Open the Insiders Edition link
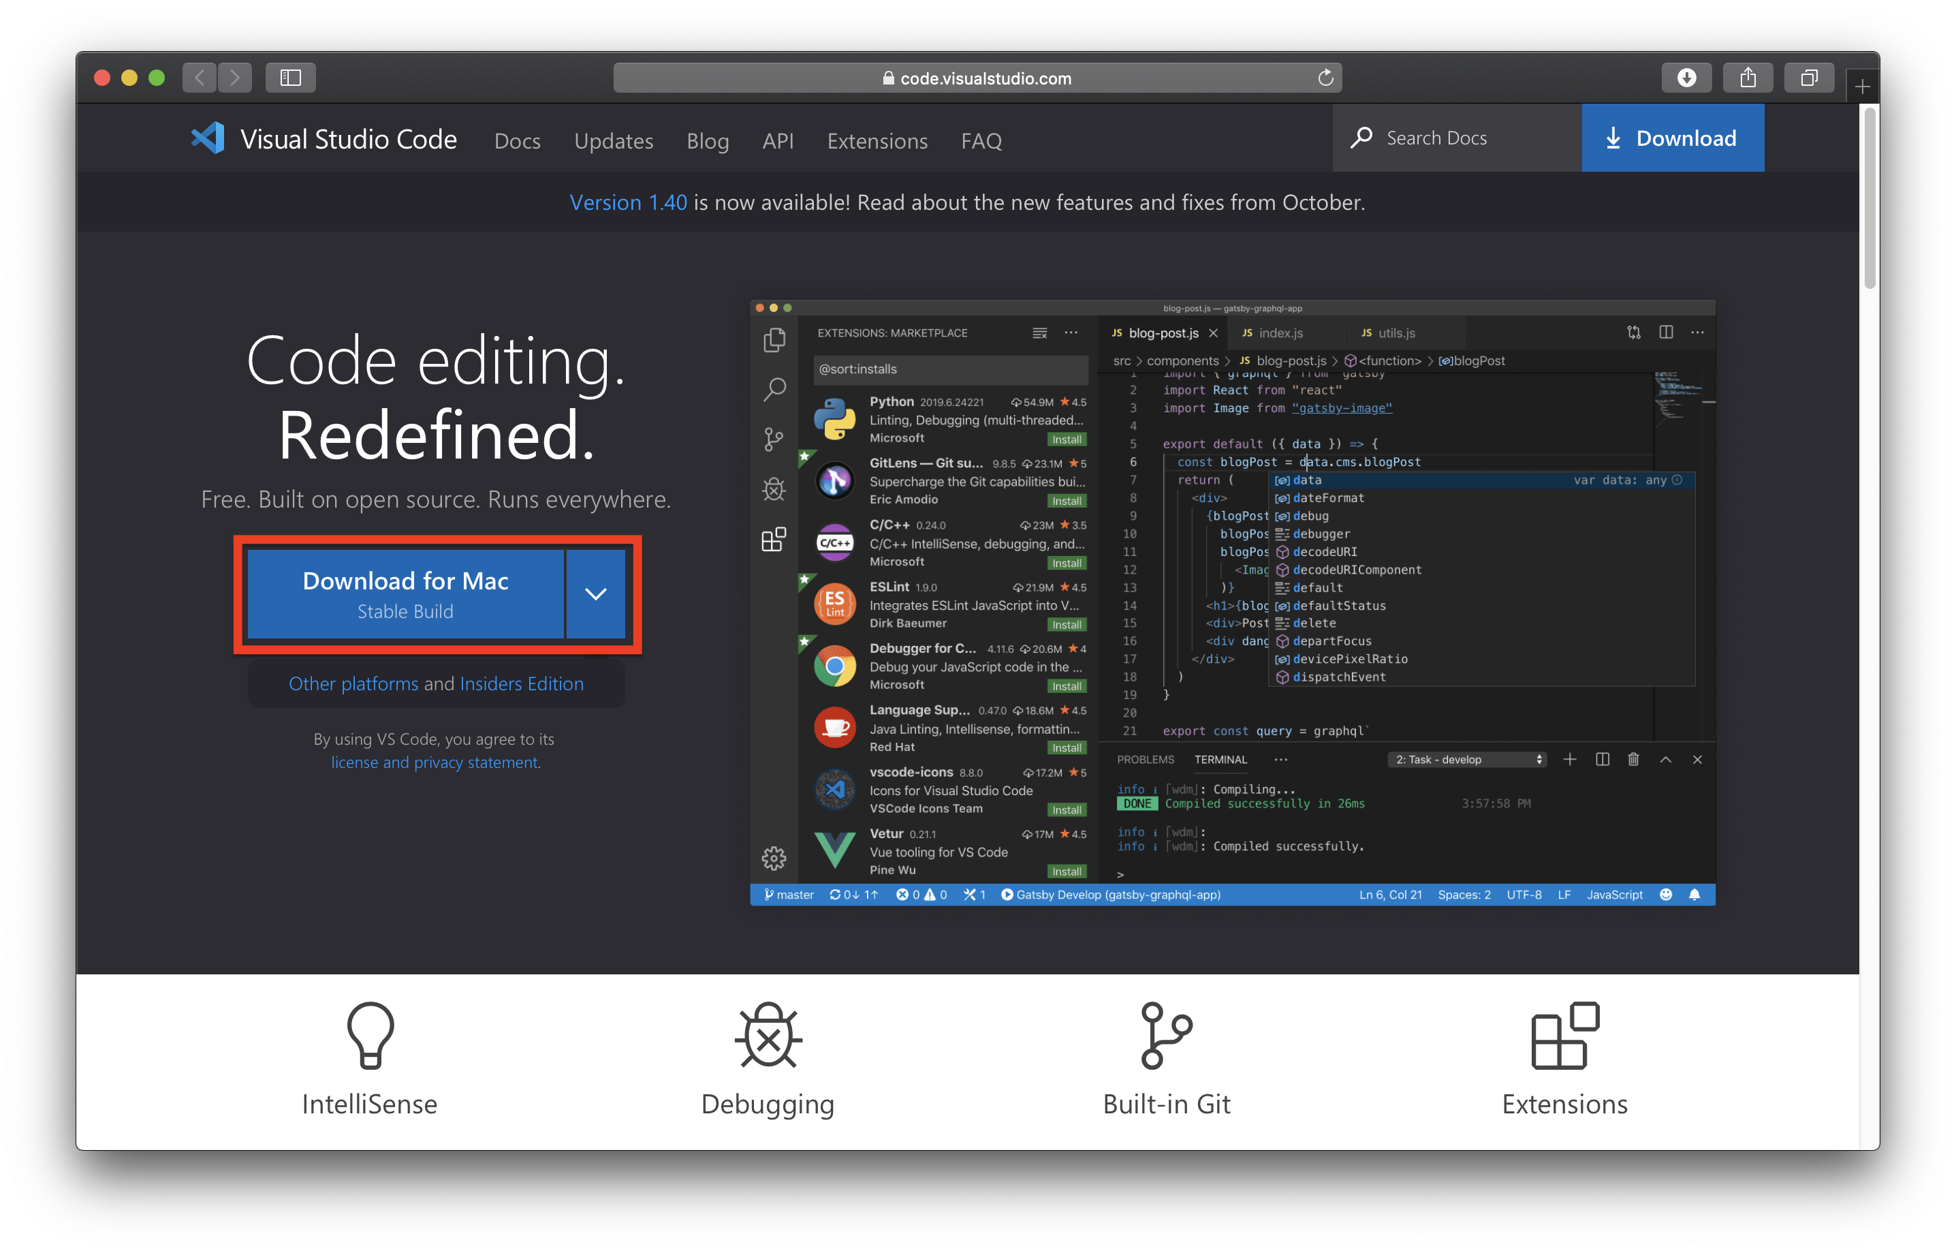Image resolution: width=1956 pixels, height=1251 pixels. (522, 683)
